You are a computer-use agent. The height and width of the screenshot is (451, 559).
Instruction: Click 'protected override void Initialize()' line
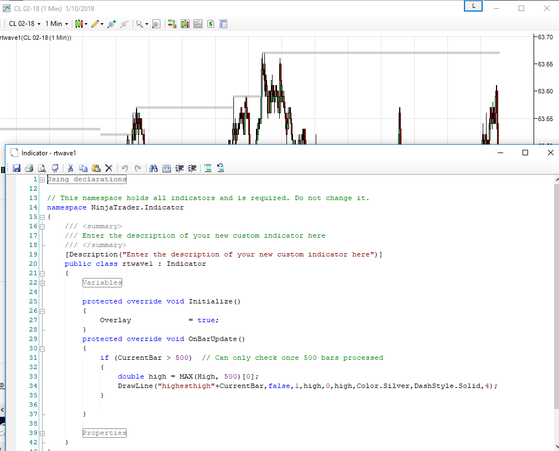pos(161,301)
